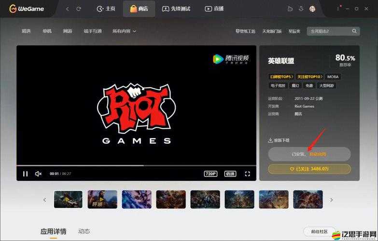Click the 前往社区 community button
This screenshot has height=241, width=378.
tap(319, 232)
